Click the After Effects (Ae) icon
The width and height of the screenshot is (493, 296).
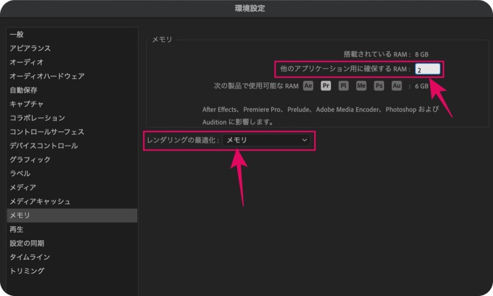pos(308,86)
